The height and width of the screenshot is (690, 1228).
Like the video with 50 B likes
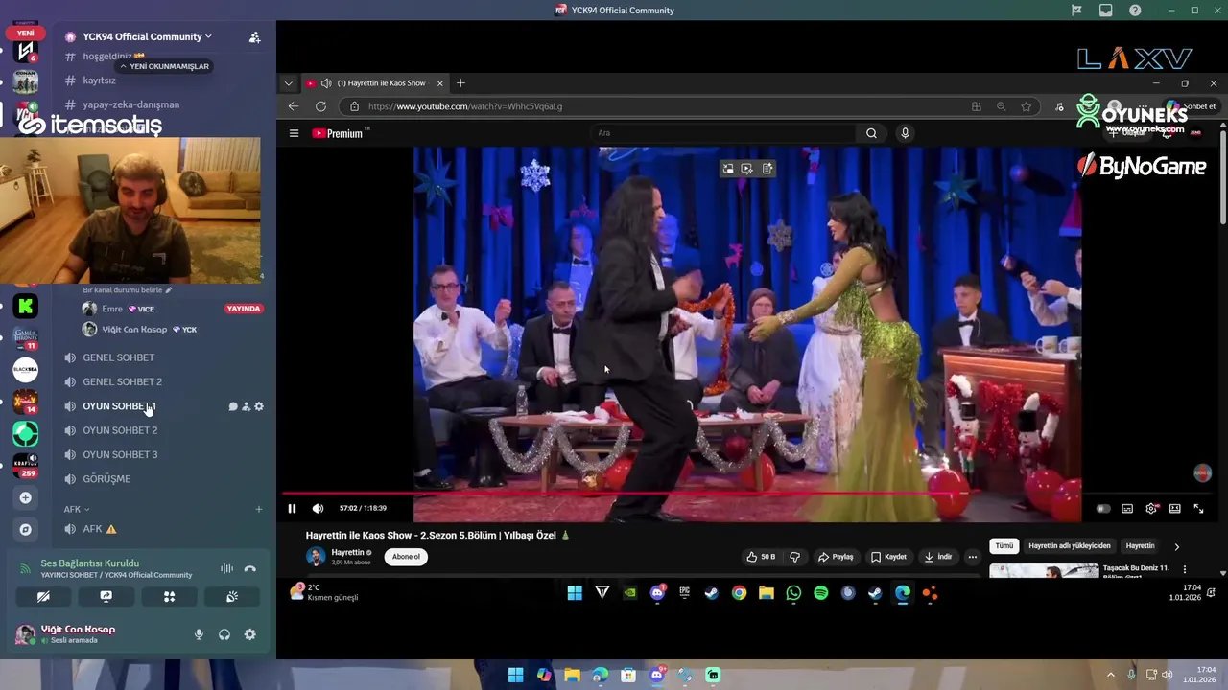point(762,557)
